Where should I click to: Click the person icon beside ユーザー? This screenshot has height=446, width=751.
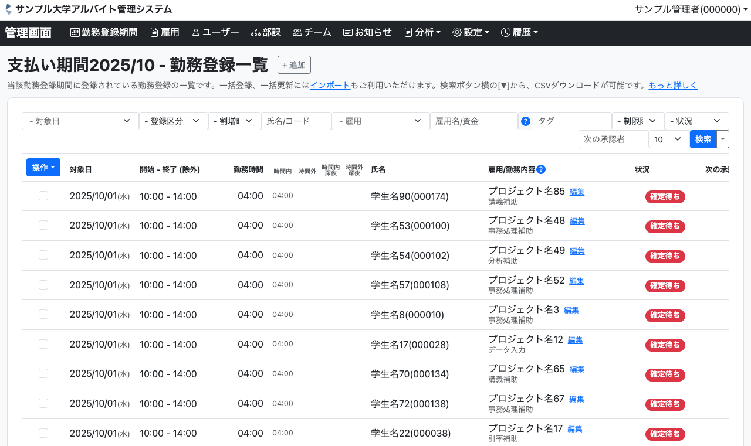coord(196,33)
